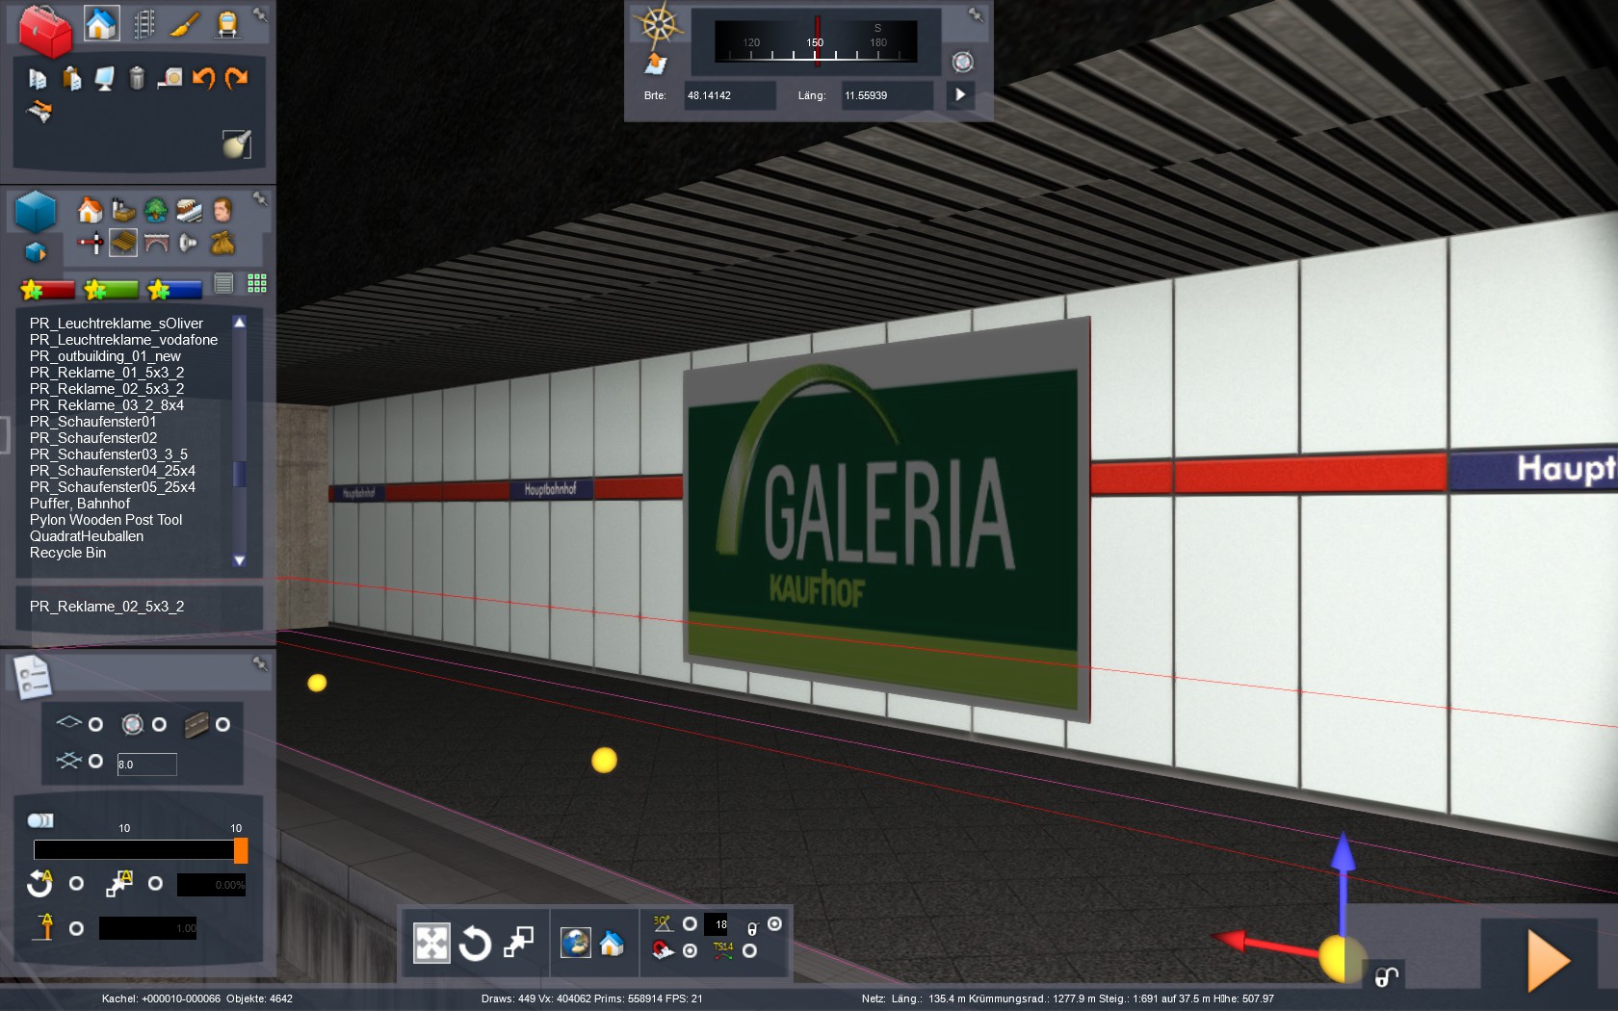Select PR_Reklame_03_2_8x4 in the list
This screenshot has width=1618, height=1011.
click(x=107, y=405)
